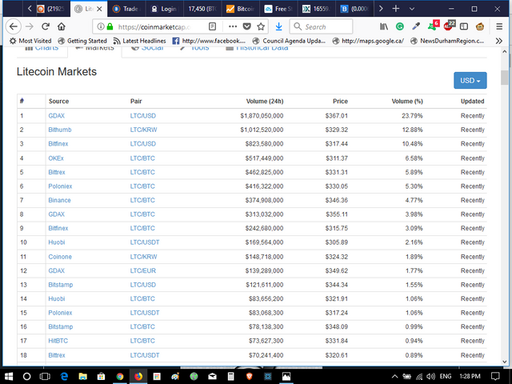Open Bithumb exchange link
512x384 pixels.
point(60,130)
